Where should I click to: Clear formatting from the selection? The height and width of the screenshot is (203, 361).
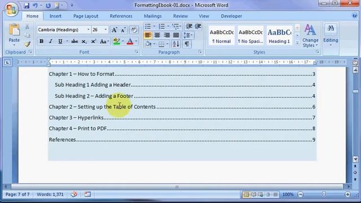[134, 30]
